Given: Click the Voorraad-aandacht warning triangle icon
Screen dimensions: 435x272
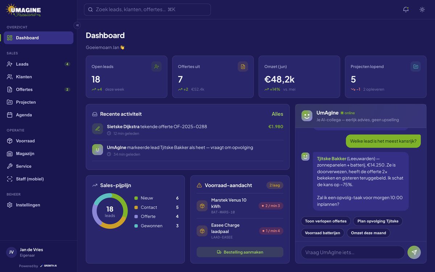Looking at the screenshot, I should (199, 185).
